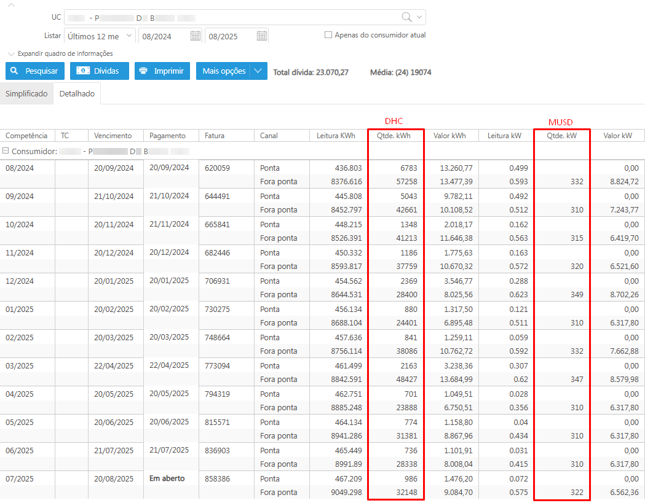Open the Listar 'Últimos 12 me' dropdown
Image resolution: width=645 pixels, height=503 pixels.
pos(100,36)
